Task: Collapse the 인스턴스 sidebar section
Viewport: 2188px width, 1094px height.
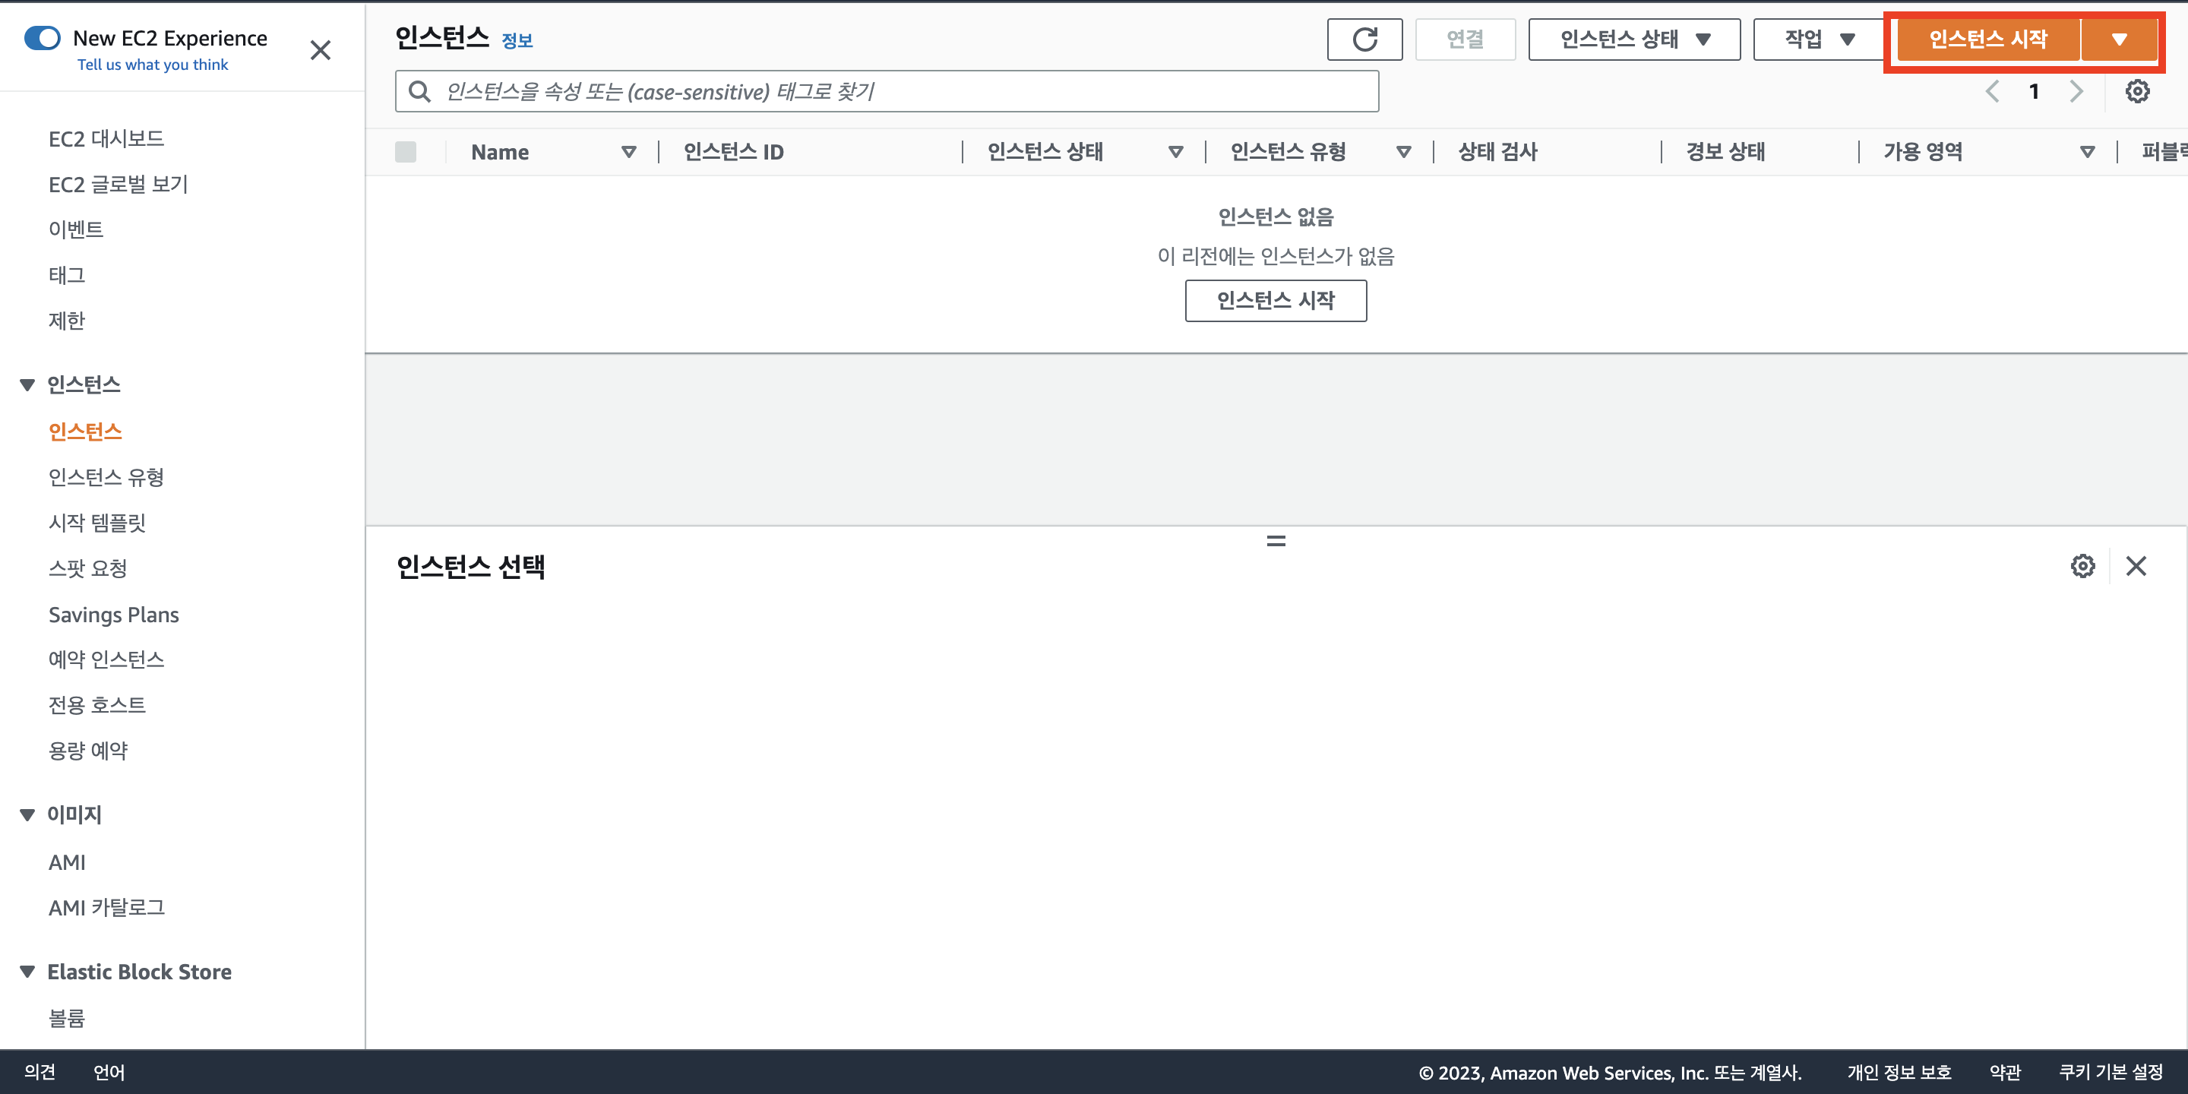Action: (x=27, y=384)
